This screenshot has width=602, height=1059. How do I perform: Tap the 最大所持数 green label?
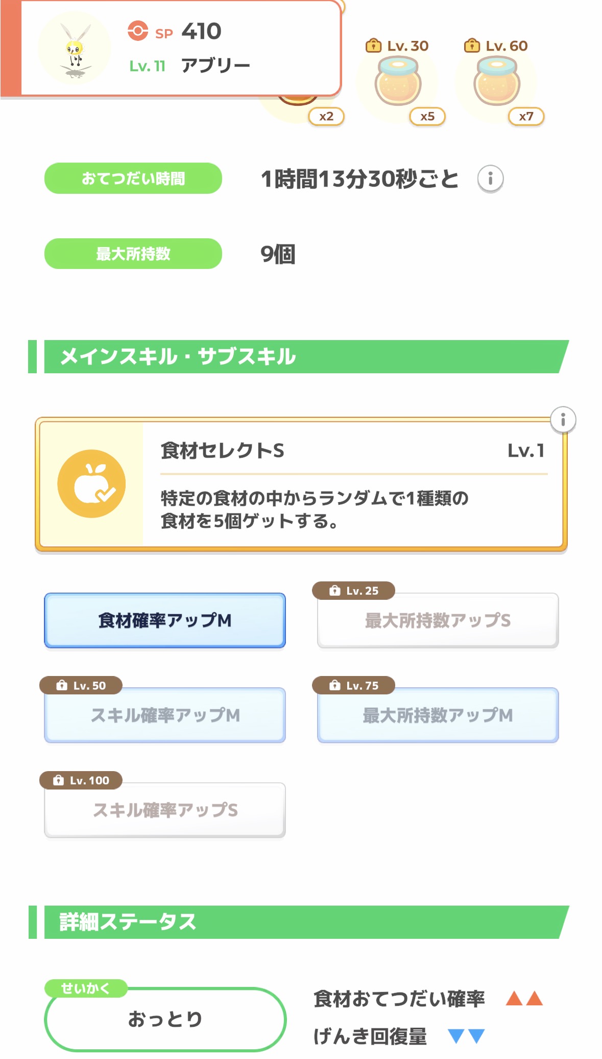pos(133,254)
